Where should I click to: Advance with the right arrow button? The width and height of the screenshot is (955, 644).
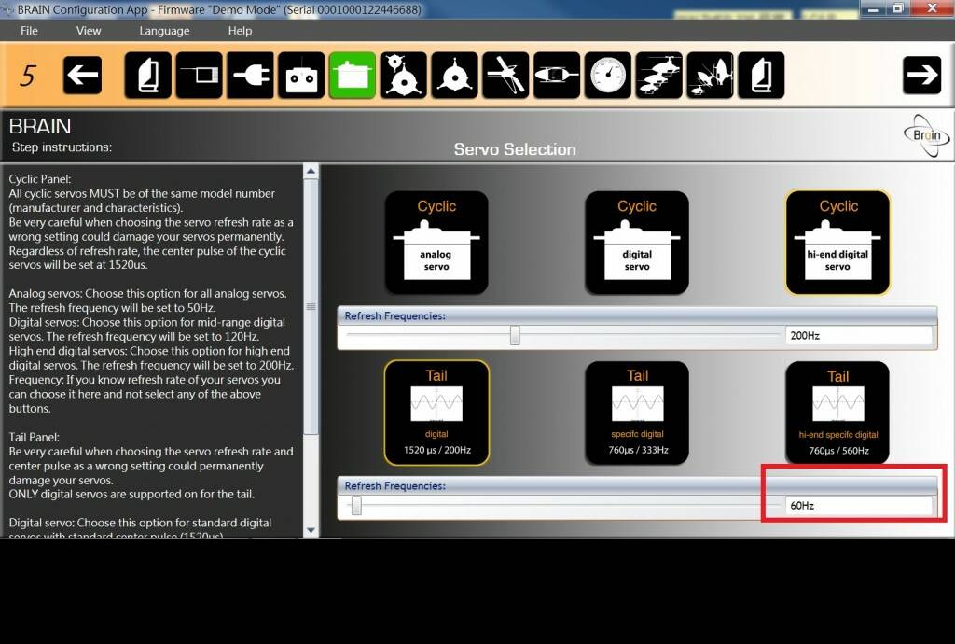[x=921, y=75]
